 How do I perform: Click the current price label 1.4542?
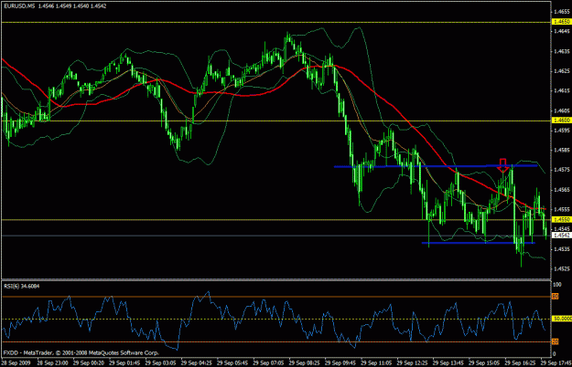pyautogui.click(x=561, y=236)
